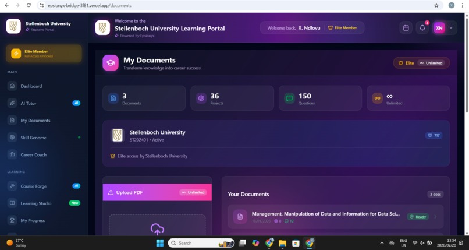Open Microsoft Store from the taskbar
The height and width of the screenshot is (250, 469).
coord(296,243)
